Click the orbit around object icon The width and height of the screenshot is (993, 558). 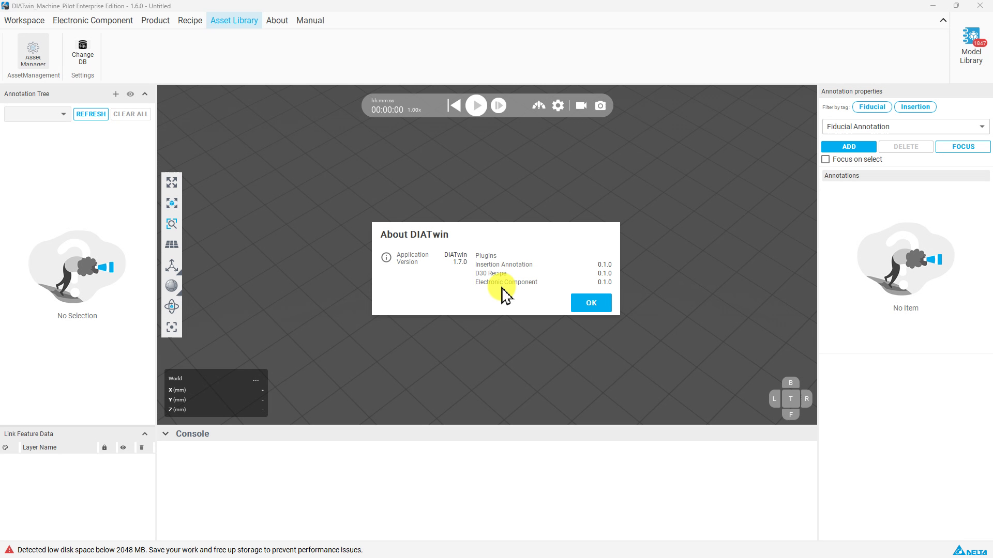172,306
